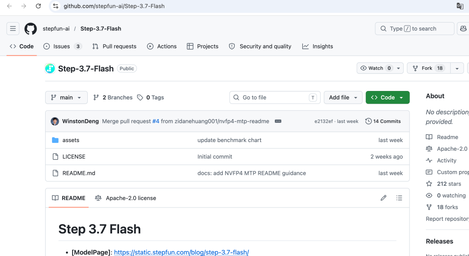The image size is (469, 256).
Task: Click commit hash e2132ef
Action: pos(324,121)
